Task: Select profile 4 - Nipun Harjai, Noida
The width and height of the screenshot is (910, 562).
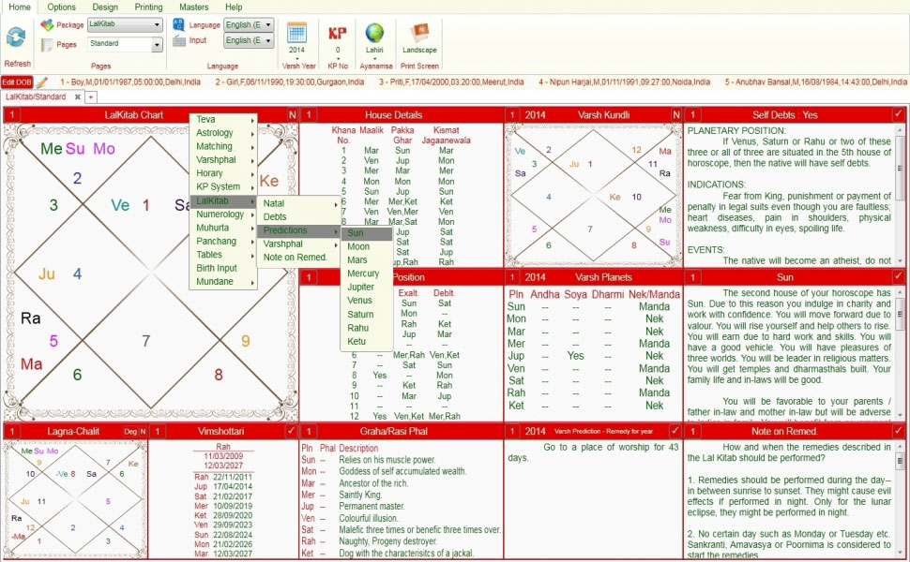Action: [x=624, y=82]
